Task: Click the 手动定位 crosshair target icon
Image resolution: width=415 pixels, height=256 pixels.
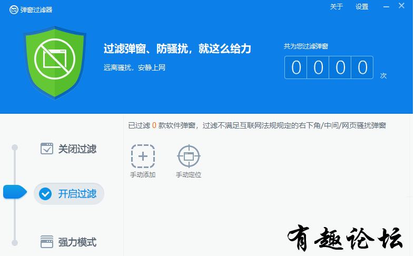Action: 189,156
